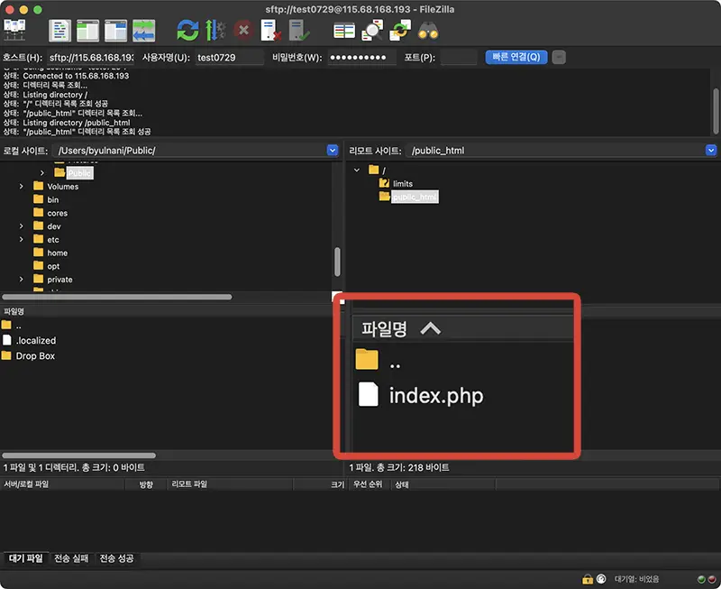721x589 pixels.
Task: Refresh file and folder lists
Action: pos(187,31)
